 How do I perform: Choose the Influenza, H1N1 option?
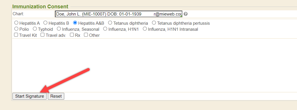pos(105,29)
